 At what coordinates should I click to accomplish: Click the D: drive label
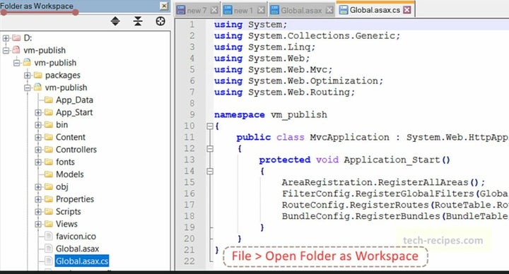click(28, 38)
